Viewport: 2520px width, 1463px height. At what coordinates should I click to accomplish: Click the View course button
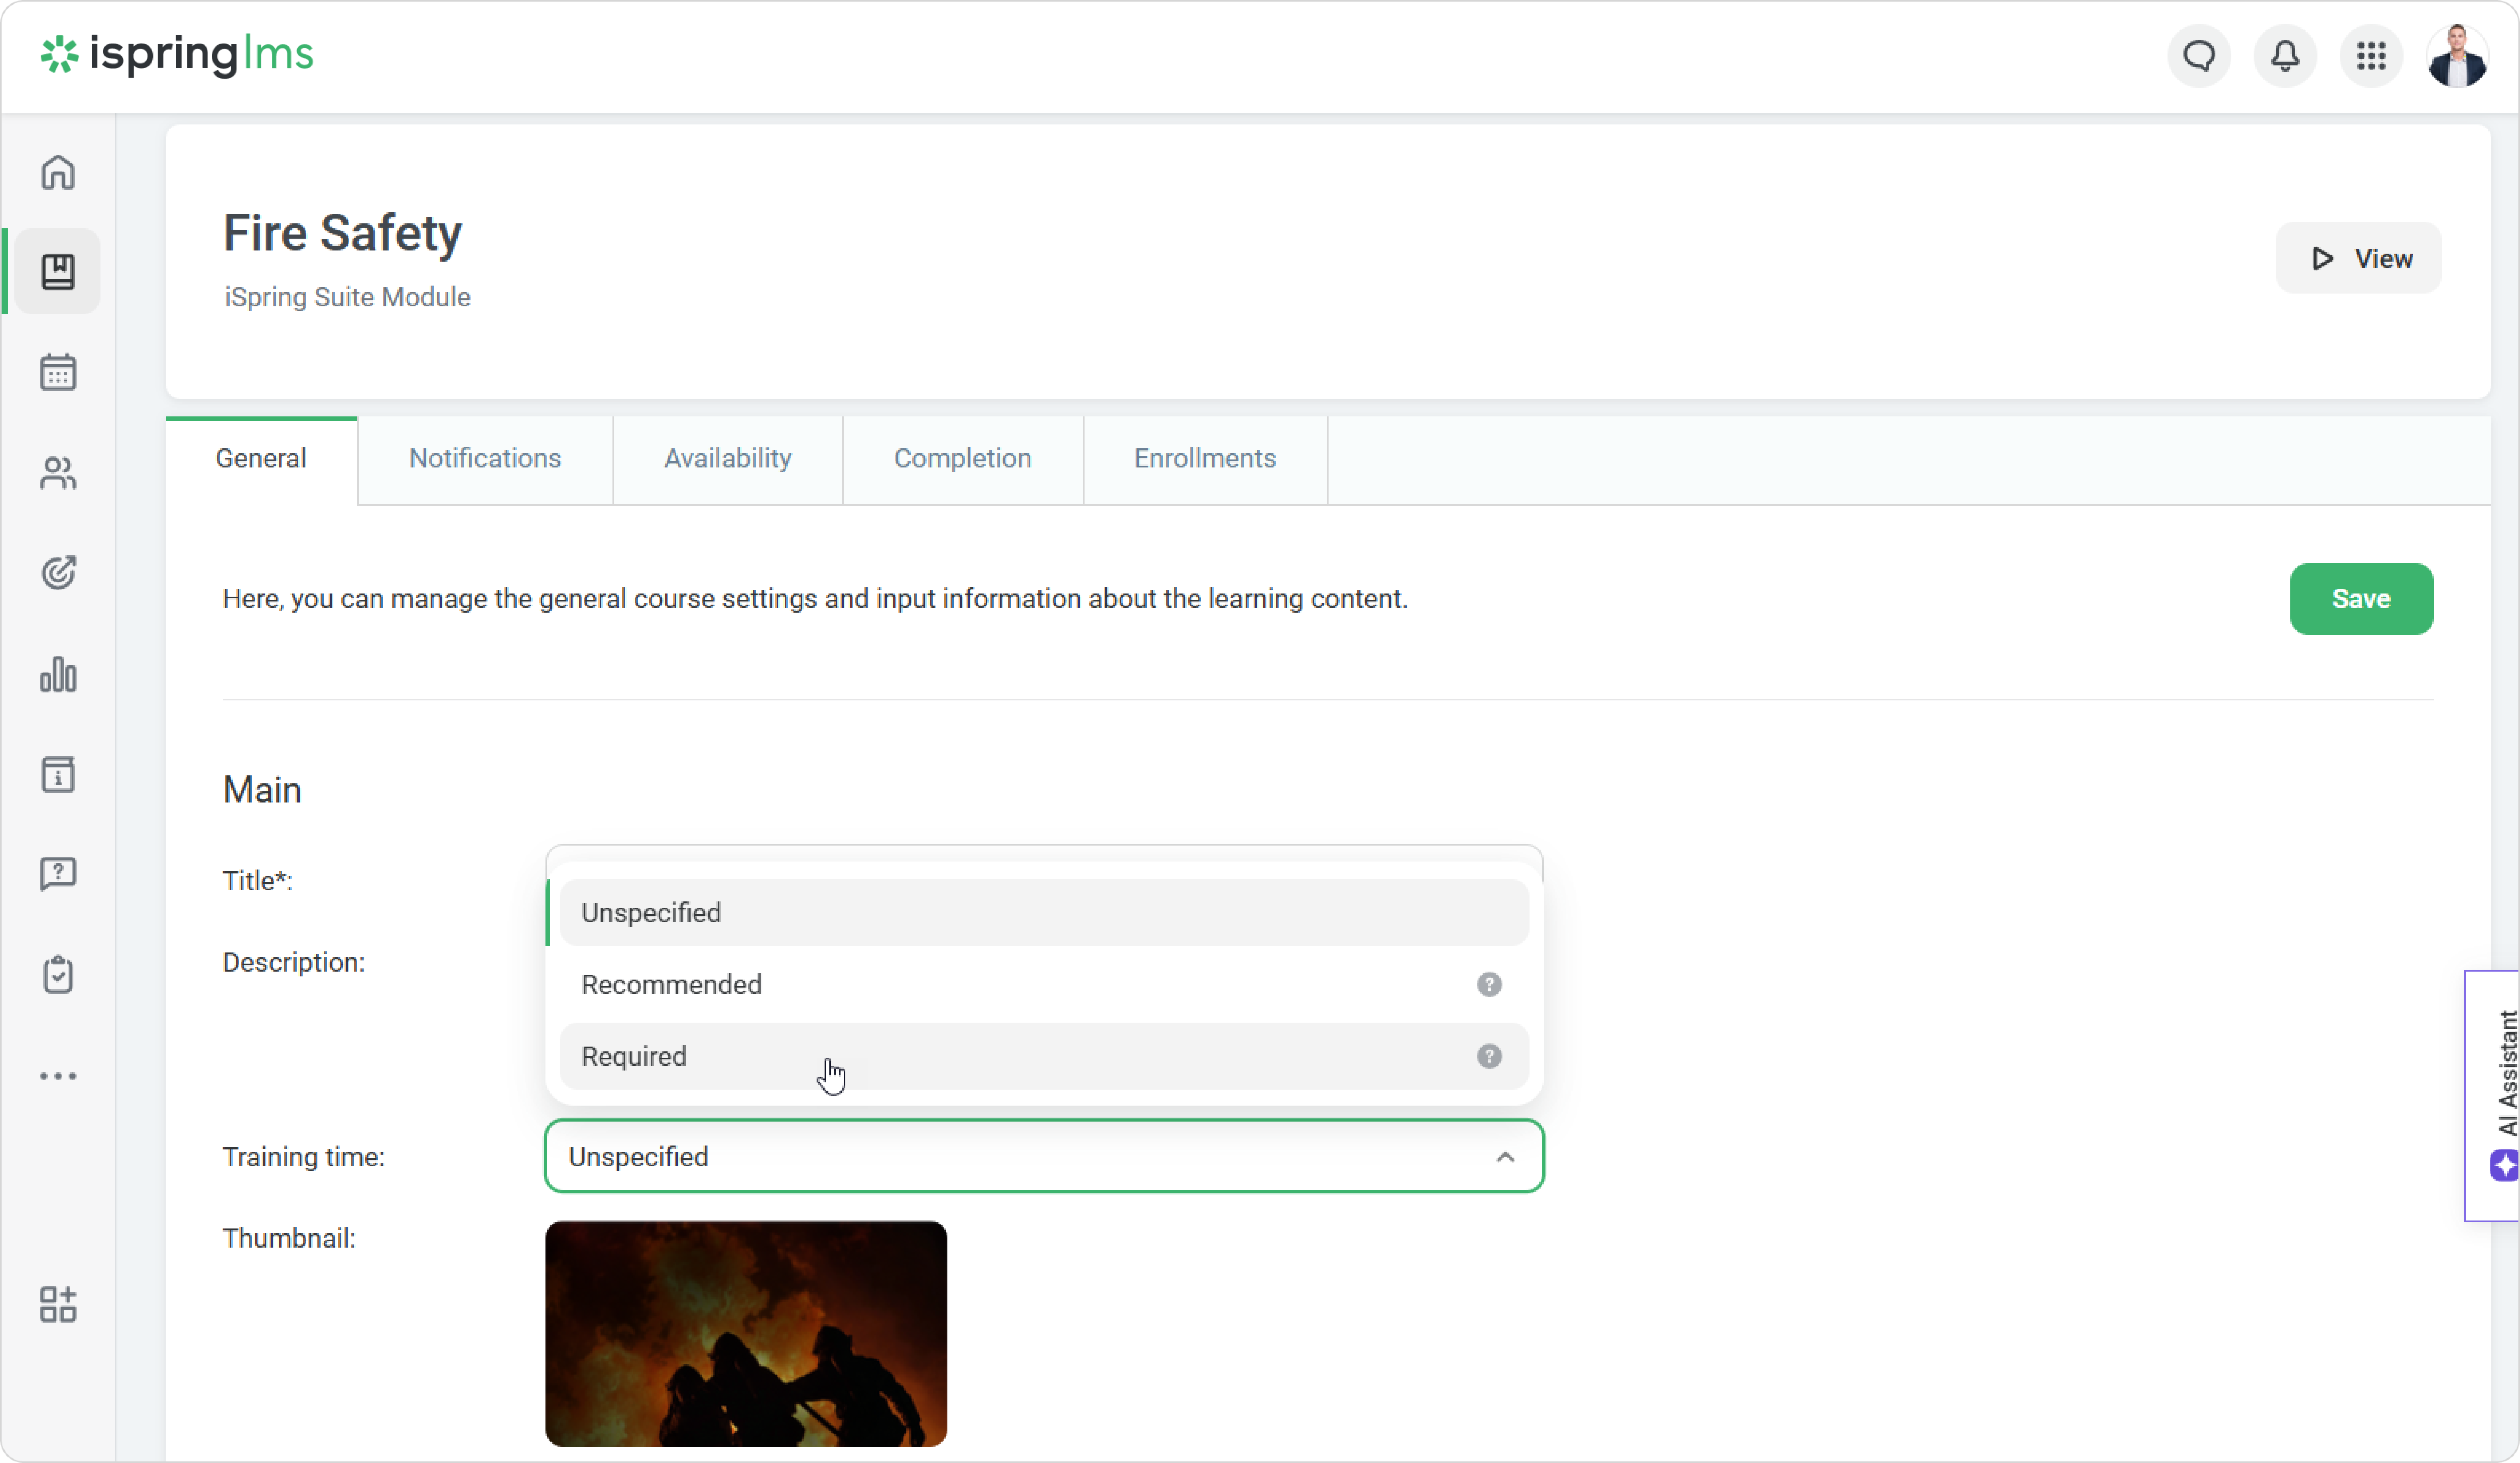[2359, 259]
